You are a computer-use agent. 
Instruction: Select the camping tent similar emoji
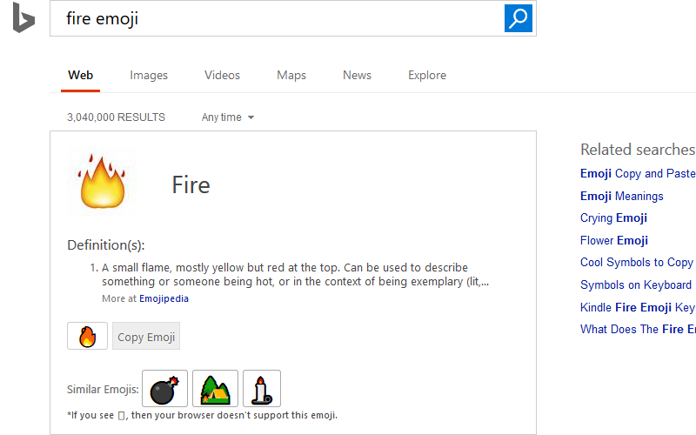(x=215, y=388)
